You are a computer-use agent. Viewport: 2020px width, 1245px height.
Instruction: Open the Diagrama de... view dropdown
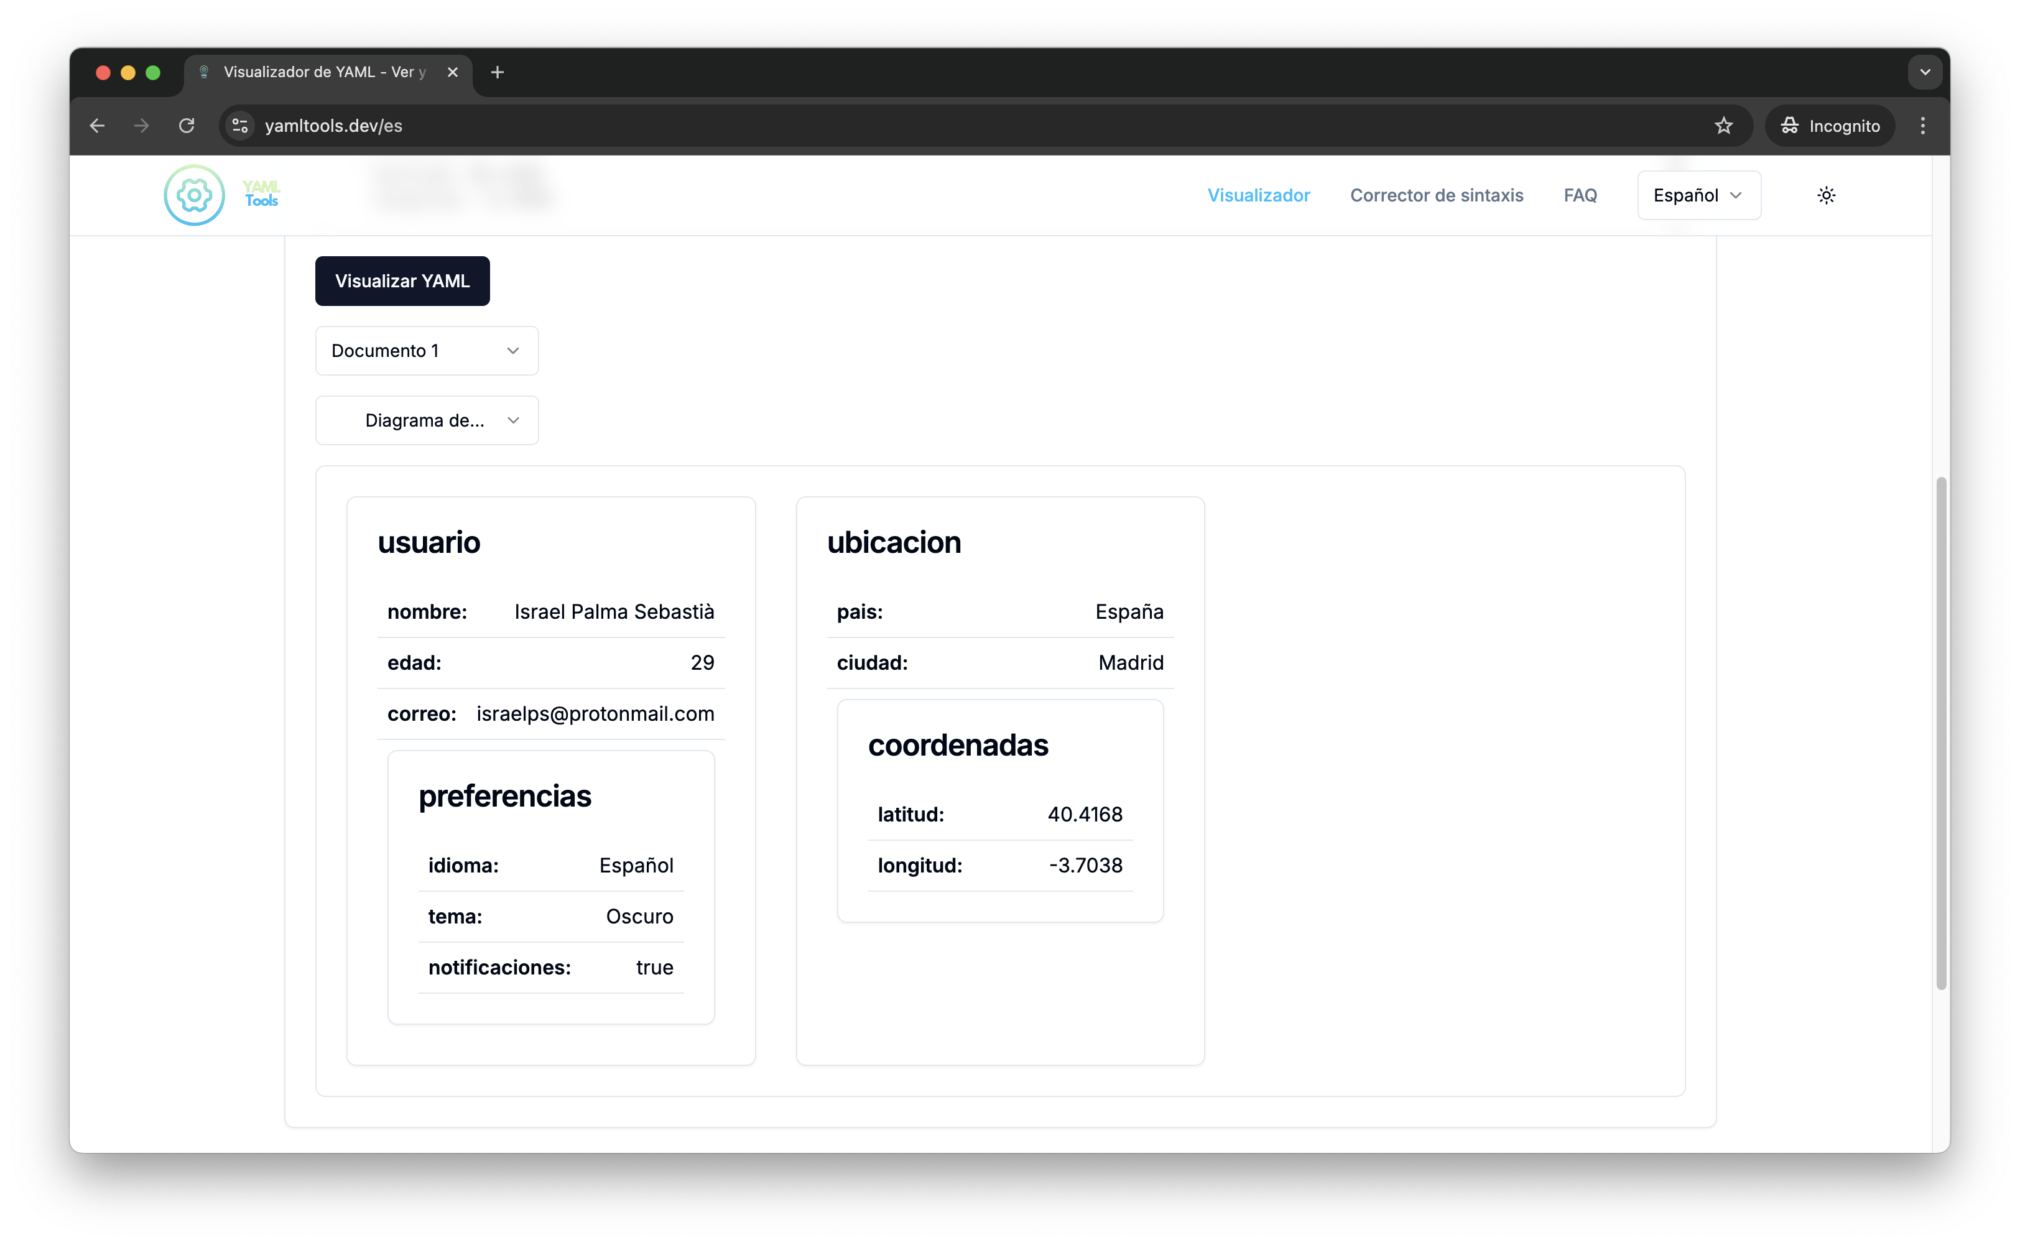[427, 421]
